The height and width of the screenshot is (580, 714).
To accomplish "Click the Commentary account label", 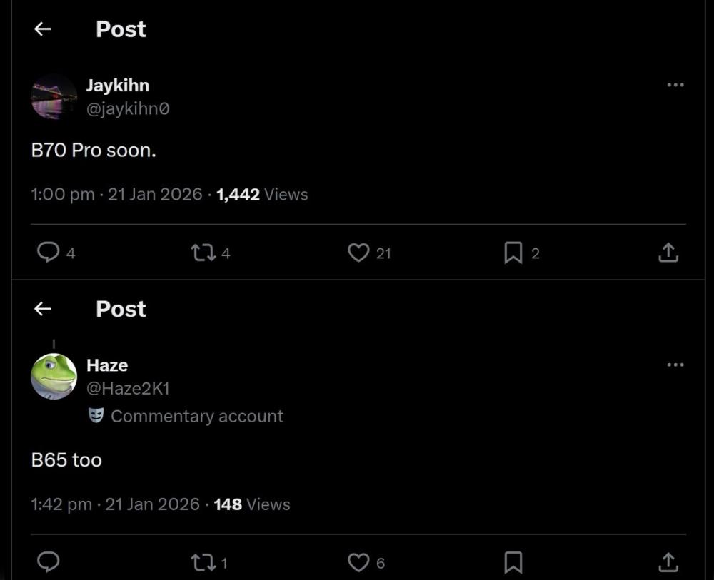I will point(196,416).
